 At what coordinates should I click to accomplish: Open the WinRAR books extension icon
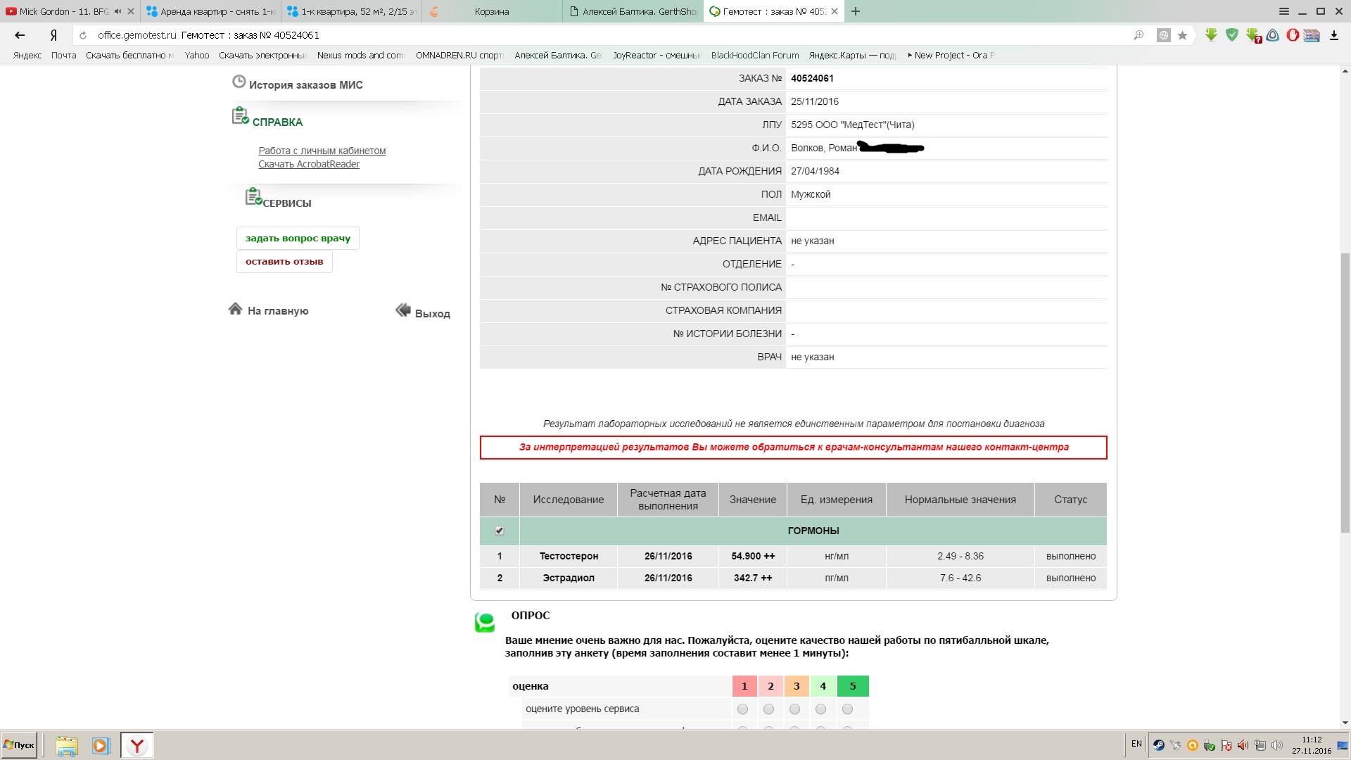tap(1312, 35)
